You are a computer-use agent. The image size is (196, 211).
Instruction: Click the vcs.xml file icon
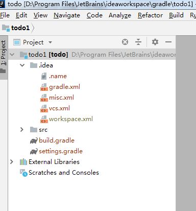pyautogui.click(x=44, y=108)
